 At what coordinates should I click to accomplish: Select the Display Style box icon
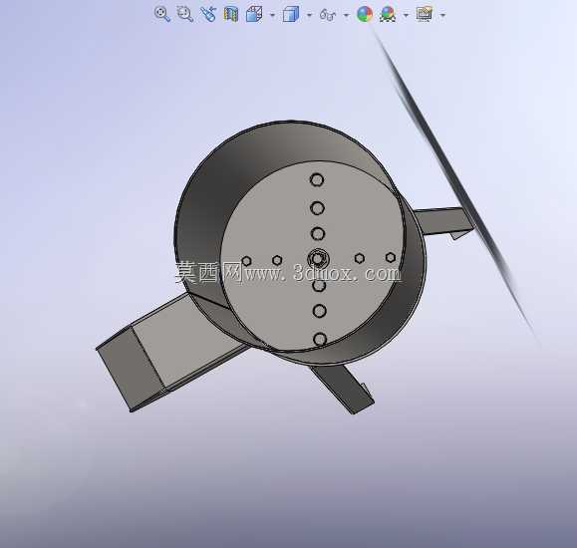click(291, 15)
